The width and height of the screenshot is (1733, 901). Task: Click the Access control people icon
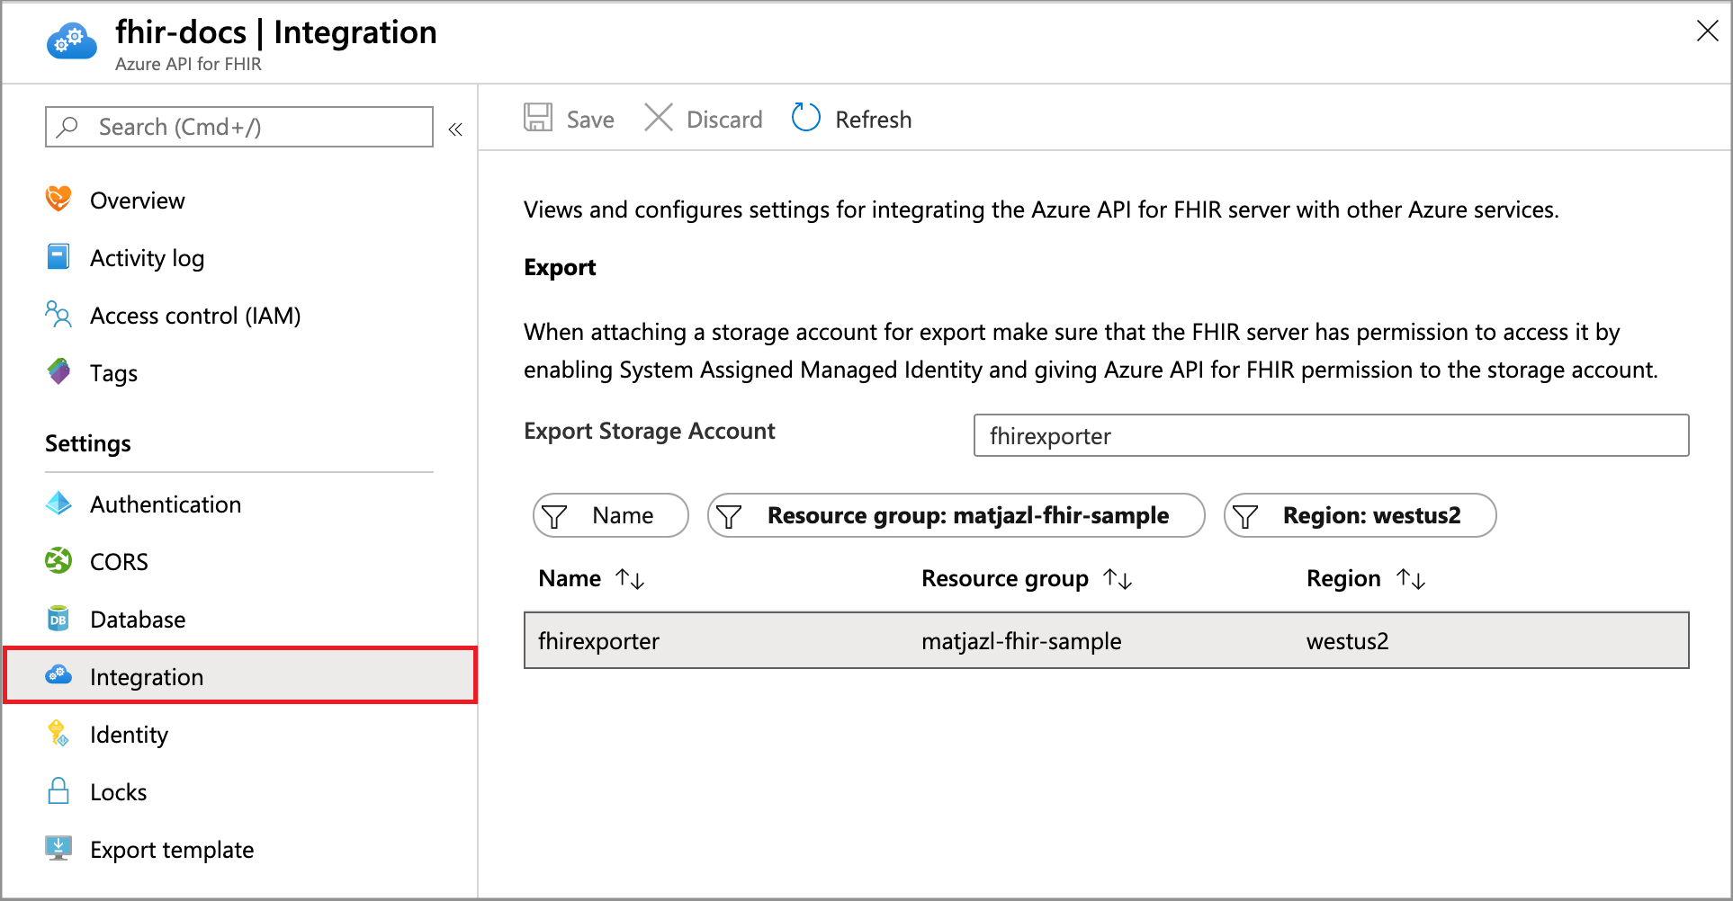click(58, 314)
